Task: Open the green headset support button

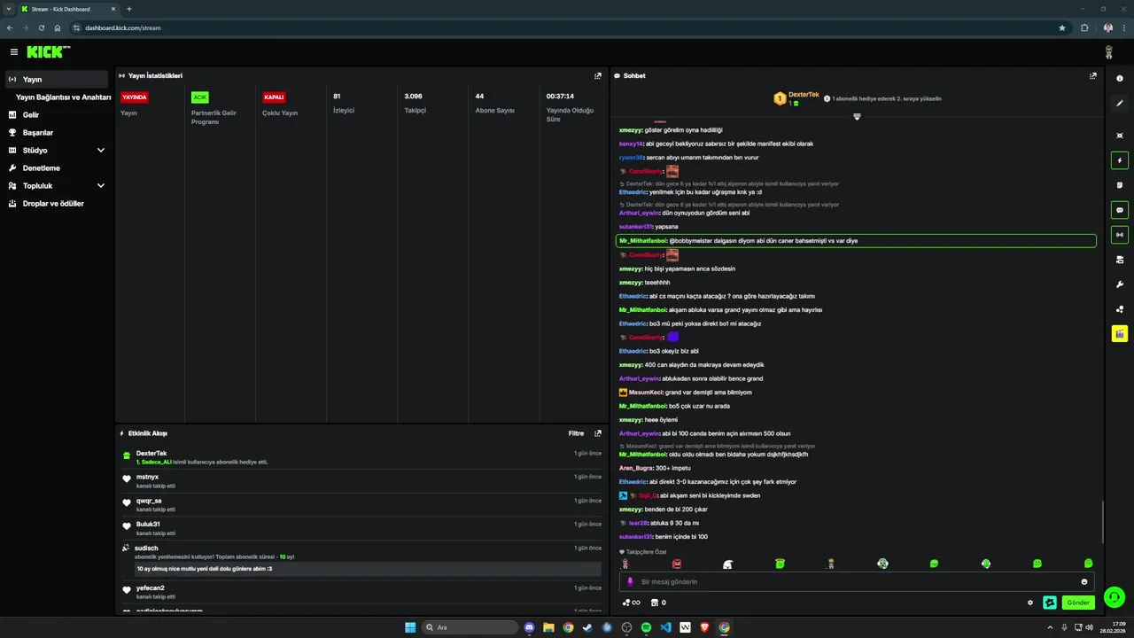Action: 1115,597
